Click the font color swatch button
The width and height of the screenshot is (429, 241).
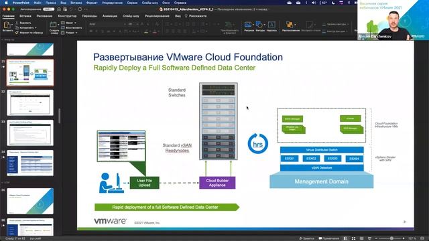click(x=155, y=31)
